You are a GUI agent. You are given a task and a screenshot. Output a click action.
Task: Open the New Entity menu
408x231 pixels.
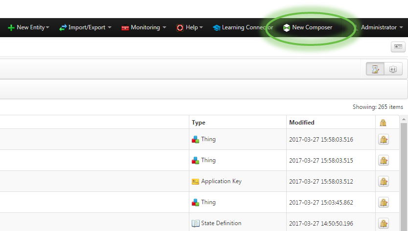[x=28, y=27]
